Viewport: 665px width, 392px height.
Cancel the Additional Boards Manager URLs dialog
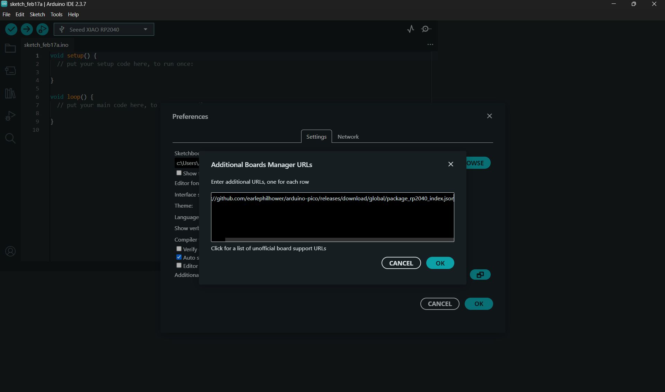(x=401, y=263)
